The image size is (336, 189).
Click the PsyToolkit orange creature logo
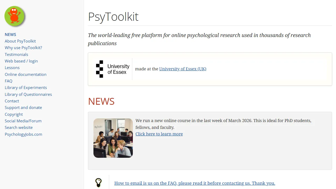pos(14,16)
